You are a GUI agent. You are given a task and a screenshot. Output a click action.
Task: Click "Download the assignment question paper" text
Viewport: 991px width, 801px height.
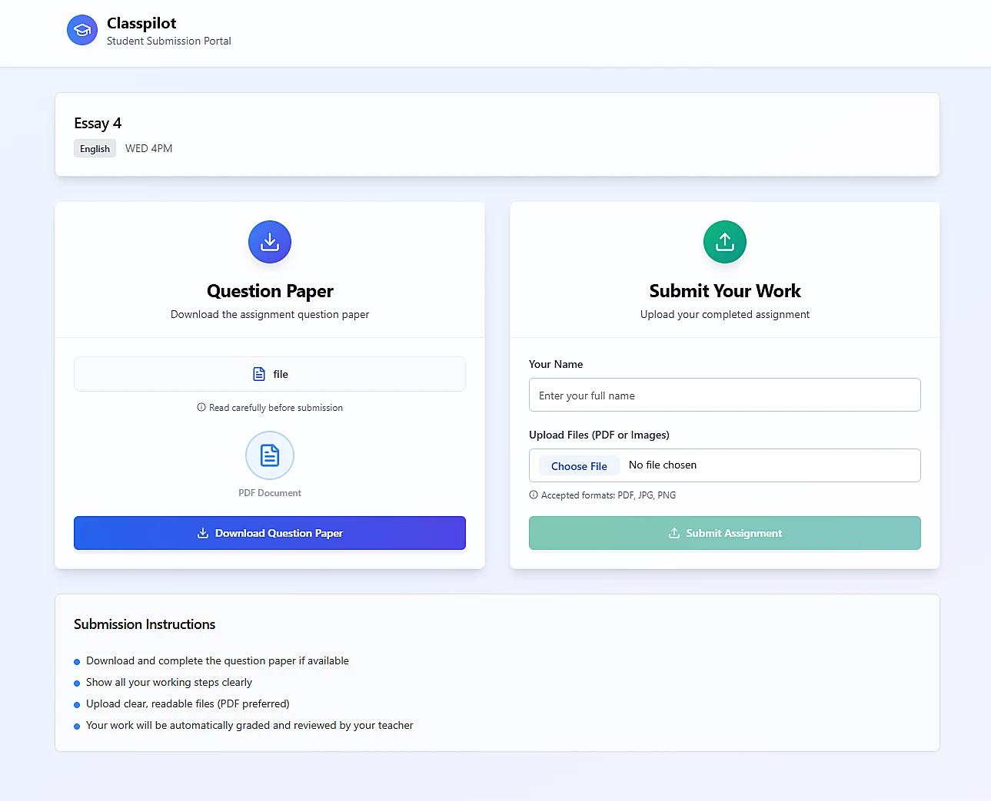(x=270, y=315)
